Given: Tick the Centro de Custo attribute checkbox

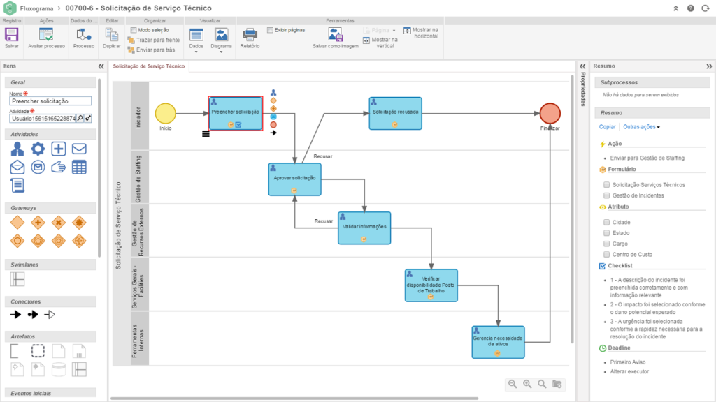Looking at the screenshot, I should (606, 255).
